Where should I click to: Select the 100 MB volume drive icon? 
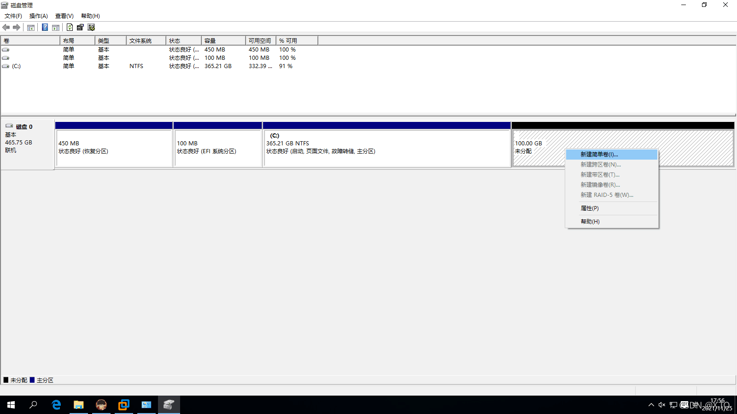6,58
